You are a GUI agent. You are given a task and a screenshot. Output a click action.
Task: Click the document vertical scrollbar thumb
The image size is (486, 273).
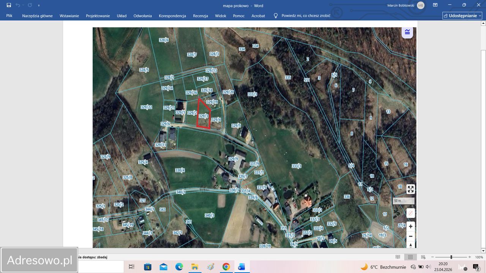point(483,149)
